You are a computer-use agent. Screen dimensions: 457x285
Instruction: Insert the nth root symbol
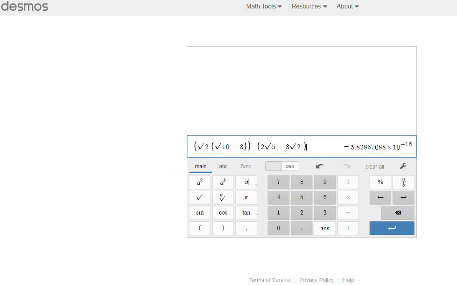pos(223,198)
